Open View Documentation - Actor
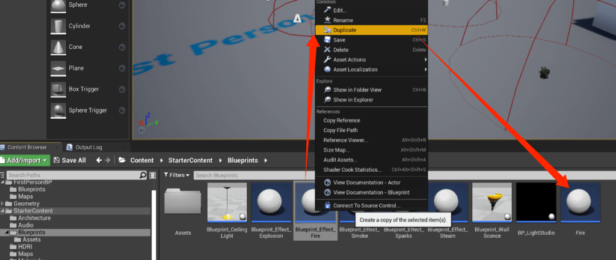Image resolution: width=616 pixels, height=260 pixels. (x=371, y=183)
